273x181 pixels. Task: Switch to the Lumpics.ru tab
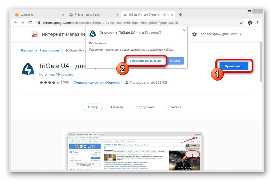click(x=39, y=15)
